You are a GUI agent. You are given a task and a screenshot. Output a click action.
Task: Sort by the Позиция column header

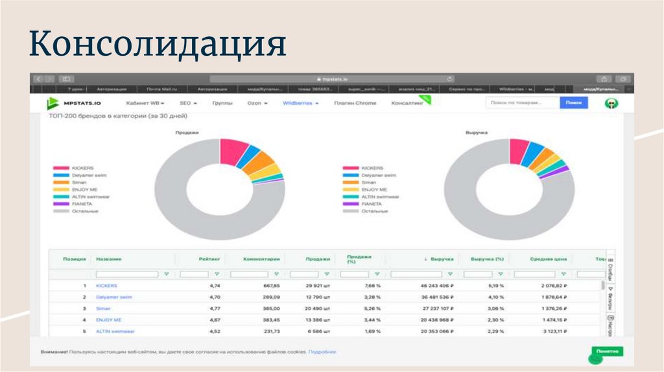(74, 259)
